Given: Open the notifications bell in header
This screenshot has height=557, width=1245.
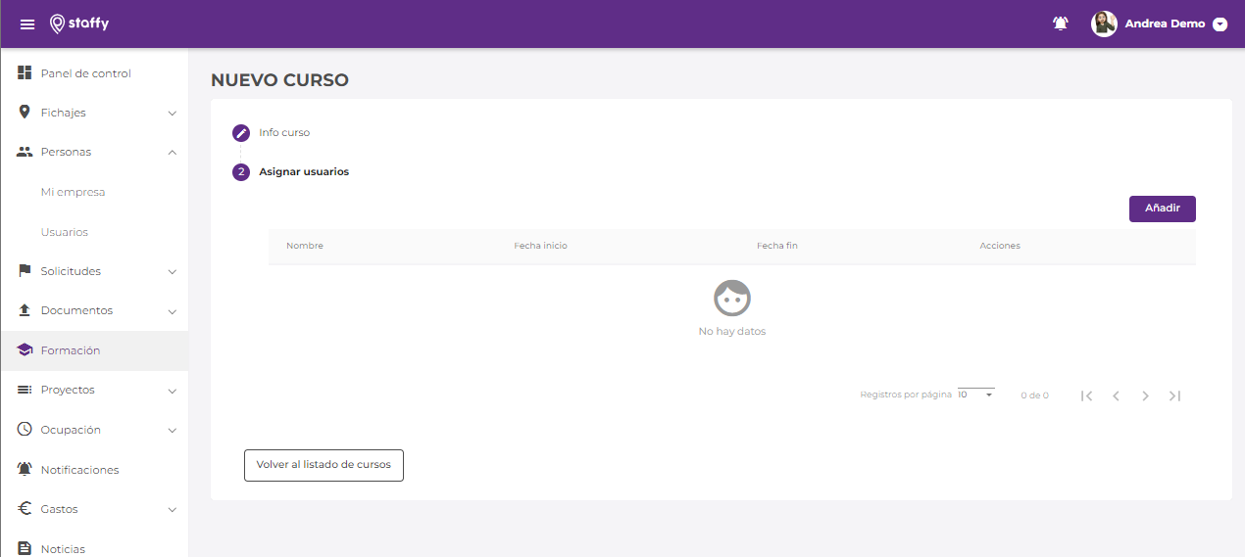Looking at the screenshot, I should click(1060, 23).
